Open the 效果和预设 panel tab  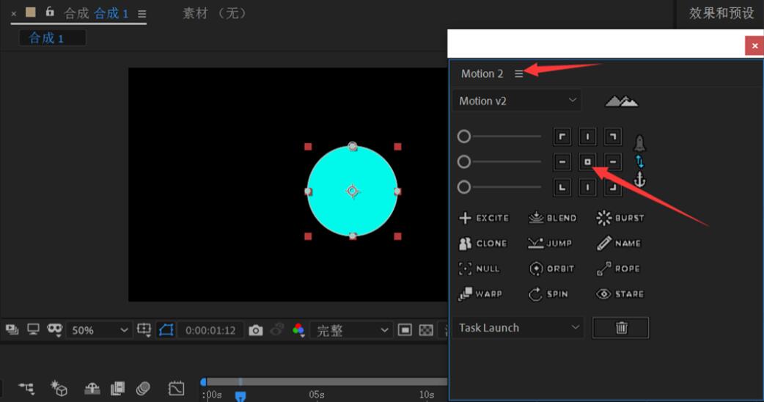point(721,13)
